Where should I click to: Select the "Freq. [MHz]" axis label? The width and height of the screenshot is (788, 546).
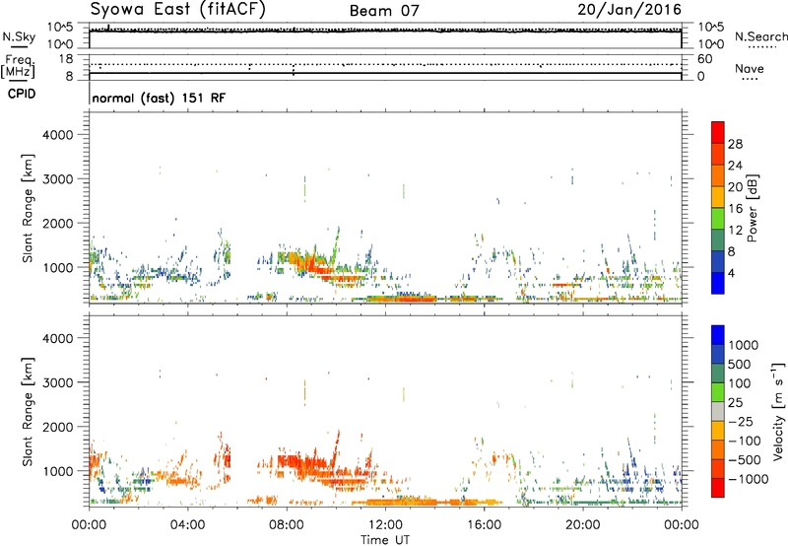[18, 66]
